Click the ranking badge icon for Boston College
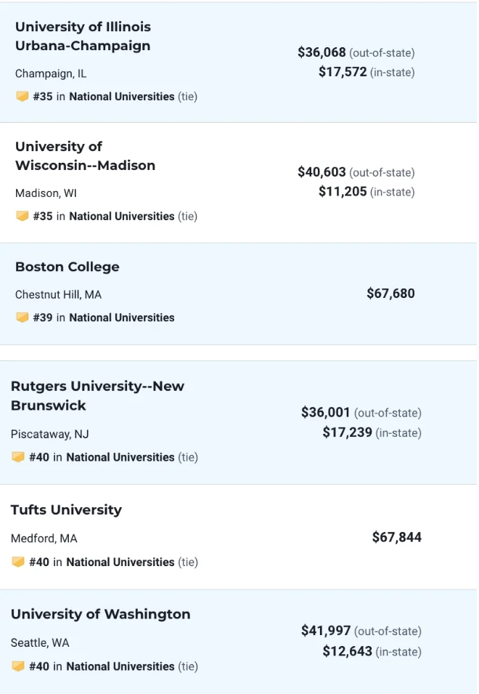The height and width of the screenshot is (694, 479). (22, 318)
